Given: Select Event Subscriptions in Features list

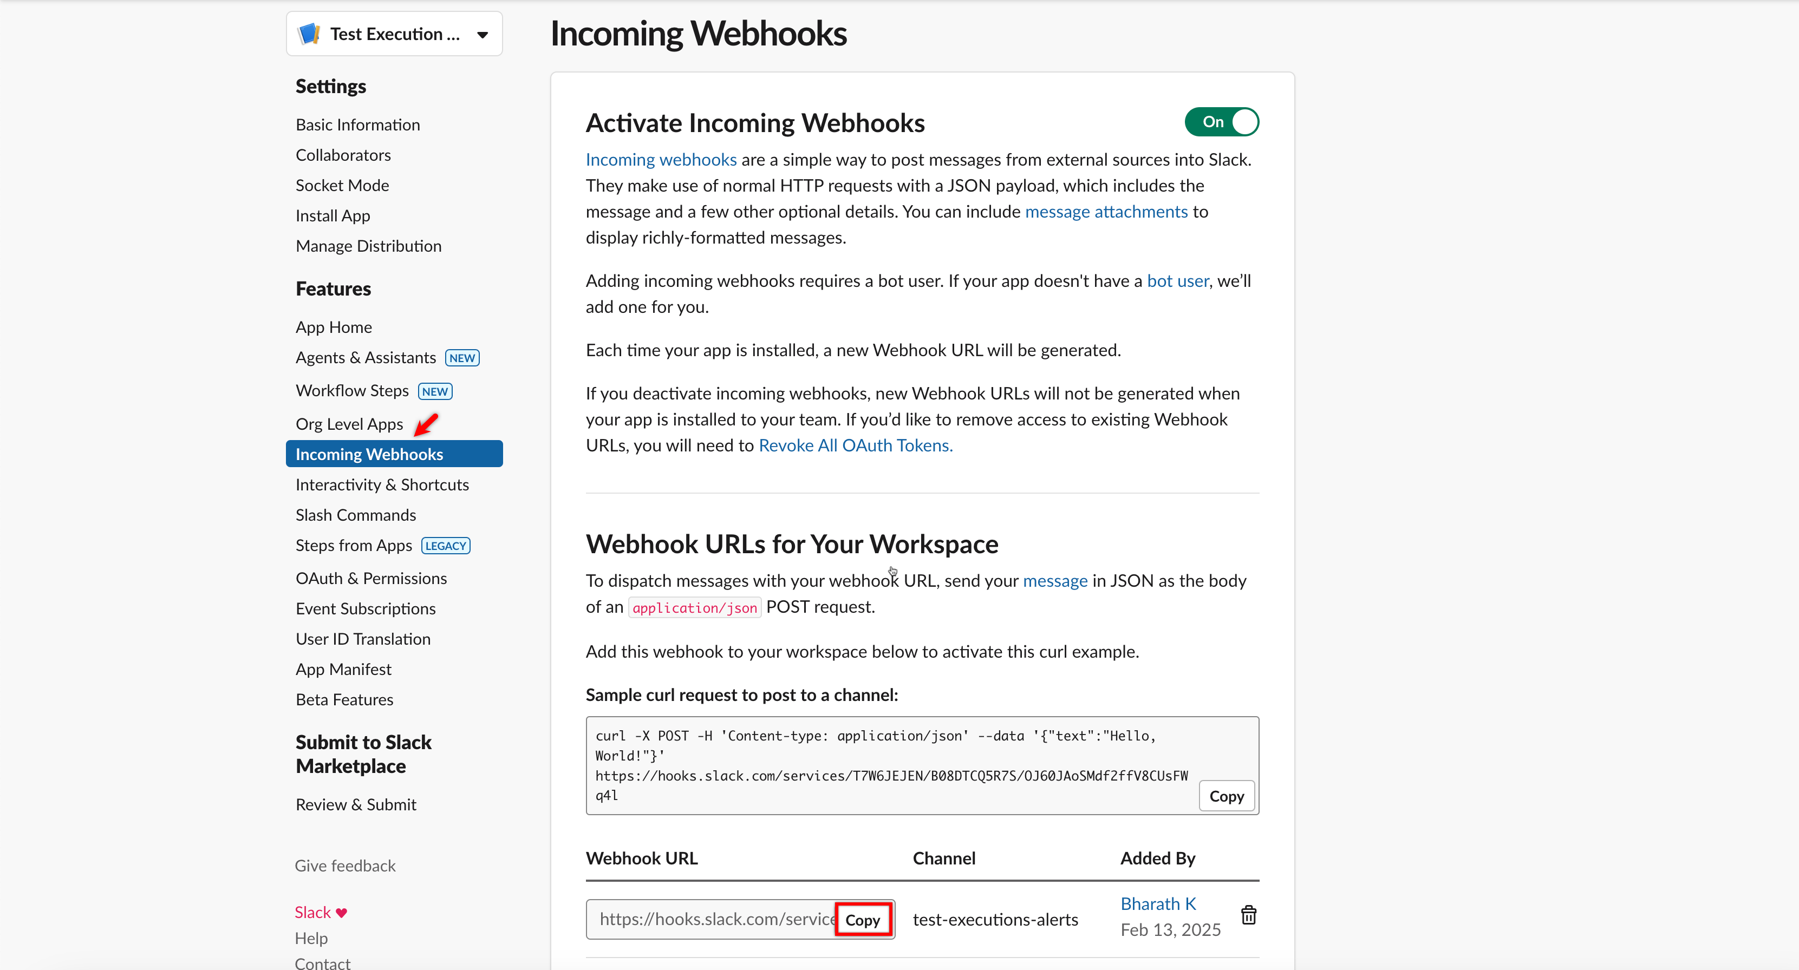Looking at the screenshot, I should pyautogui.click(x=365, y=608).
